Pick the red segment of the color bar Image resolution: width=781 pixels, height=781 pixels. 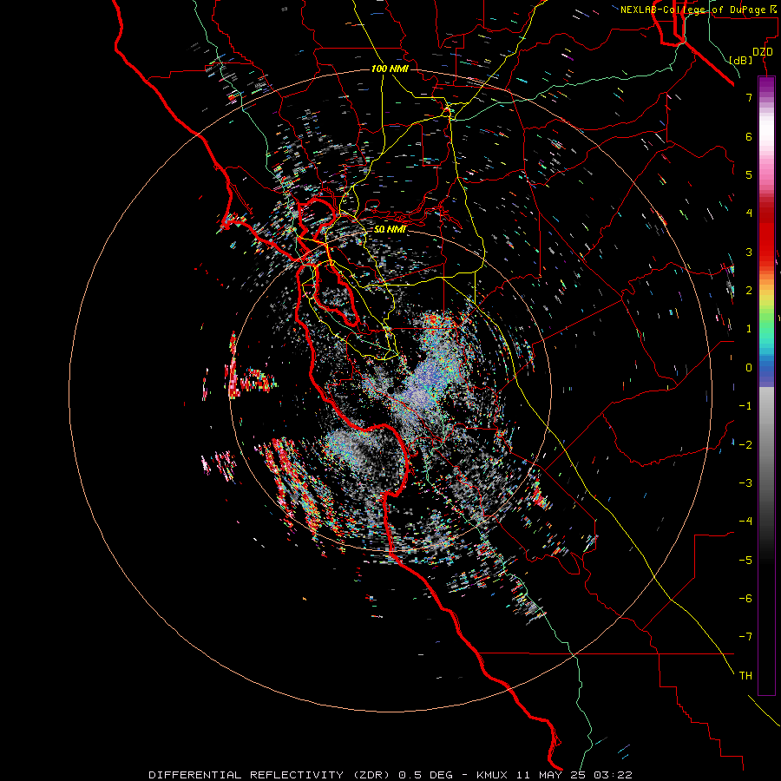(x=766, y=240)
